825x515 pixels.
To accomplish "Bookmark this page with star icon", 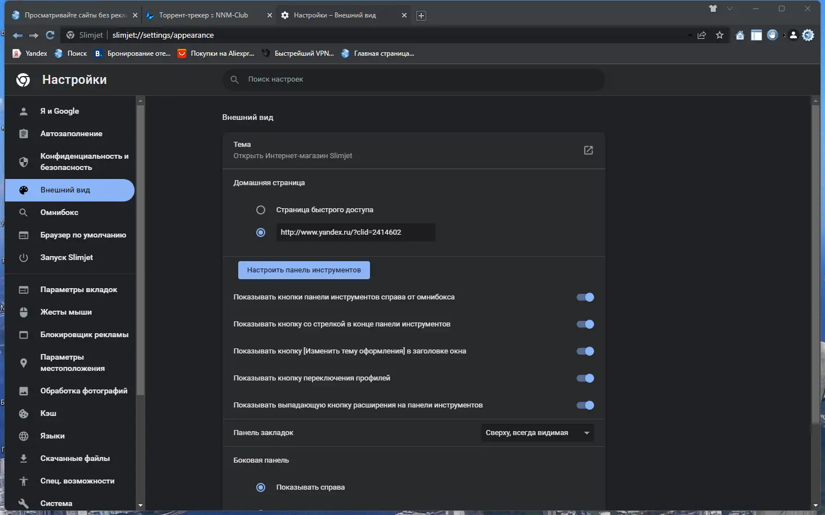I will click(x=720, y=35).
